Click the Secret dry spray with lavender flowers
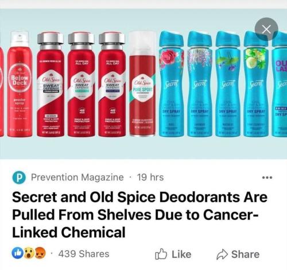This screenshot has width=287, height=270. pyautogui.click(x=228, y=84)
